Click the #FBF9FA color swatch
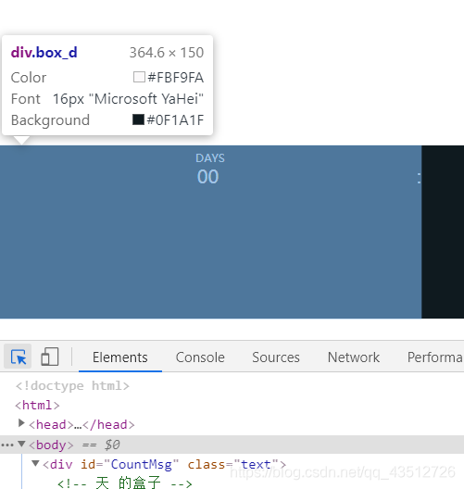This screenshot has height=489, width=464. point(139,77)
